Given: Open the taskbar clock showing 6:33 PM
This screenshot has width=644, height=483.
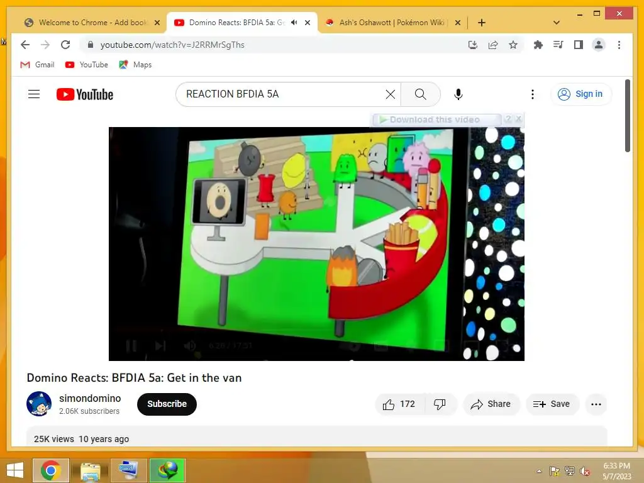Looking at the screenshot, I should (x=616, y=471).
